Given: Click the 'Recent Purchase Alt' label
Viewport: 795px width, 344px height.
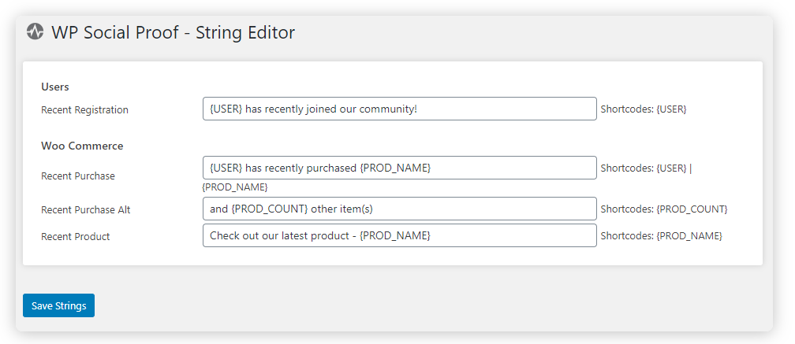Looking at the screenshot, I should pyautogui.click(x=86, y=209).
